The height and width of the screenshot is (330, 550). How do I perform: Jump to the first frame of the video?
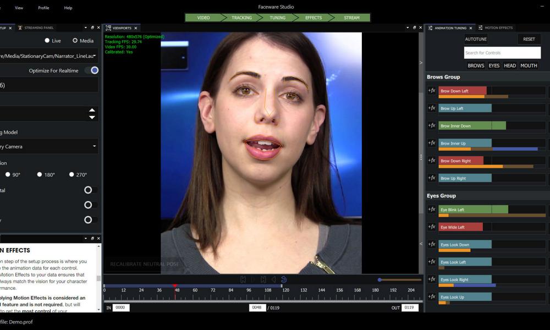click(243, 279)
